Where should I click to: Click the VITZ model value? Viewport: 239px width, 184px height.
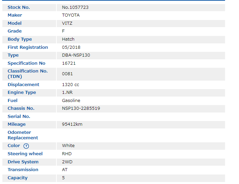[x=67, y=23]
